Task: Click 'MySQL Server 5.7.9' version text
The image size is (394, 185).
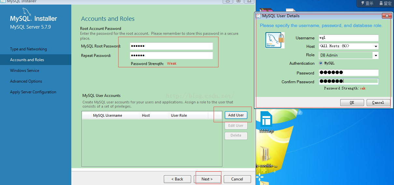Action: pyautogui.click(x=31, y=27)
